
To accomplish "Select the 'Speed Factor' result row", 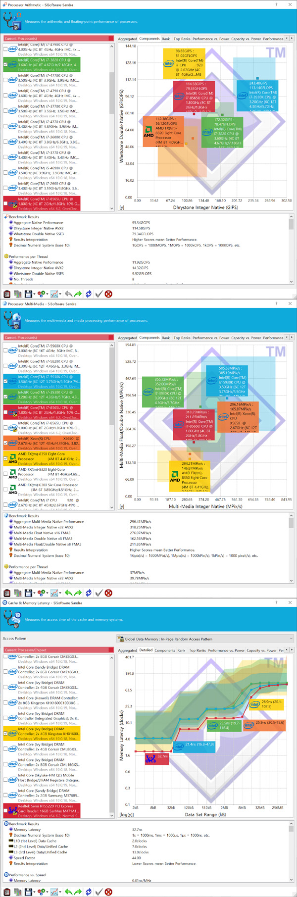I will click(x=24, y=858).
